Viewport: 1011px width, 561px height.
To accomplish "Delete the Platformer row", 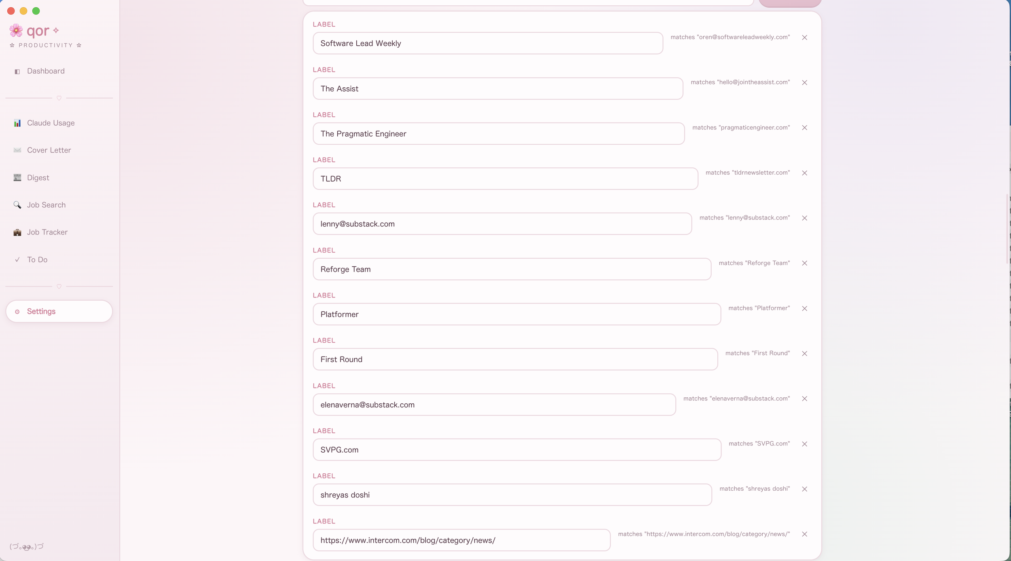I will [x=804, y=308].
